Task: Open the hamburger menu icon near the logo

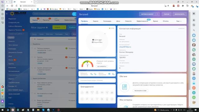Action: click(7, 14)
